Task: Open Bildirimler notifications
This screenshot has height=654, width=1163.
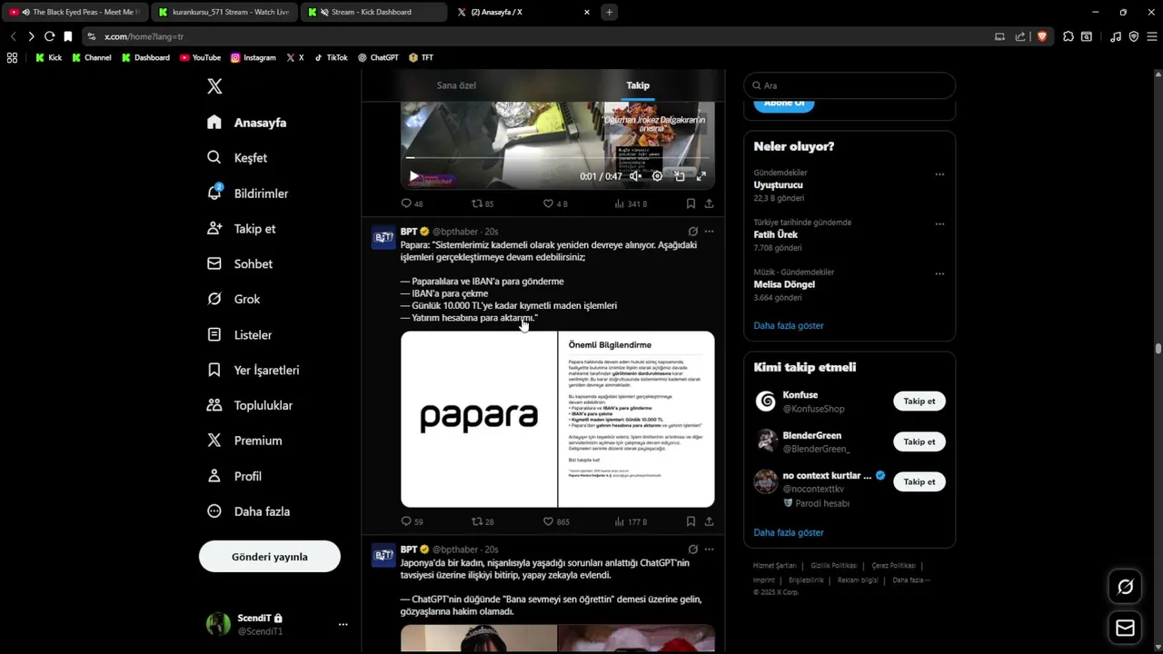Action: pos(247,193)
